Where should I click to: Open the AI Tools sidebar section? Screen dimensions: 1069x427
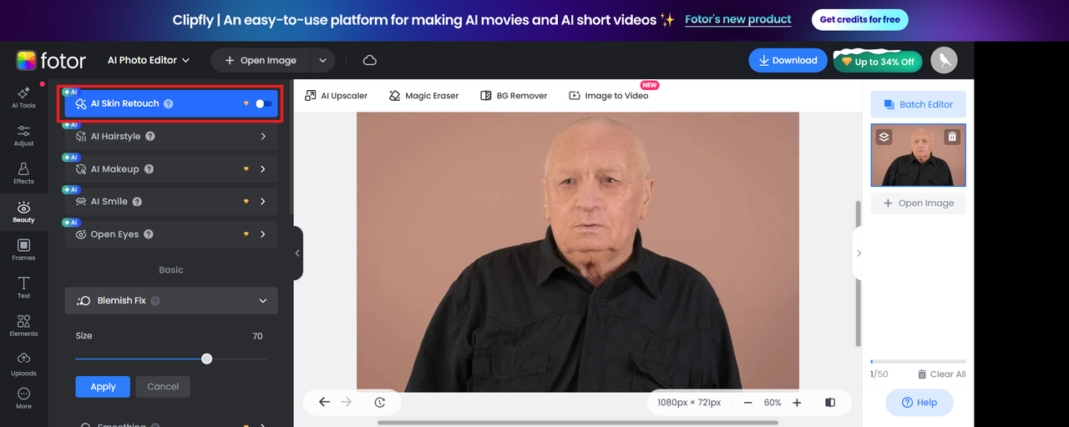(x=23, y=97)
